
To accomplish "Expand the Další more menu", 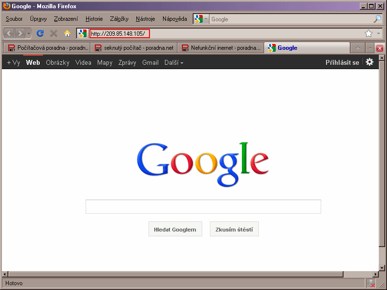I will click(x=174, y=63).
